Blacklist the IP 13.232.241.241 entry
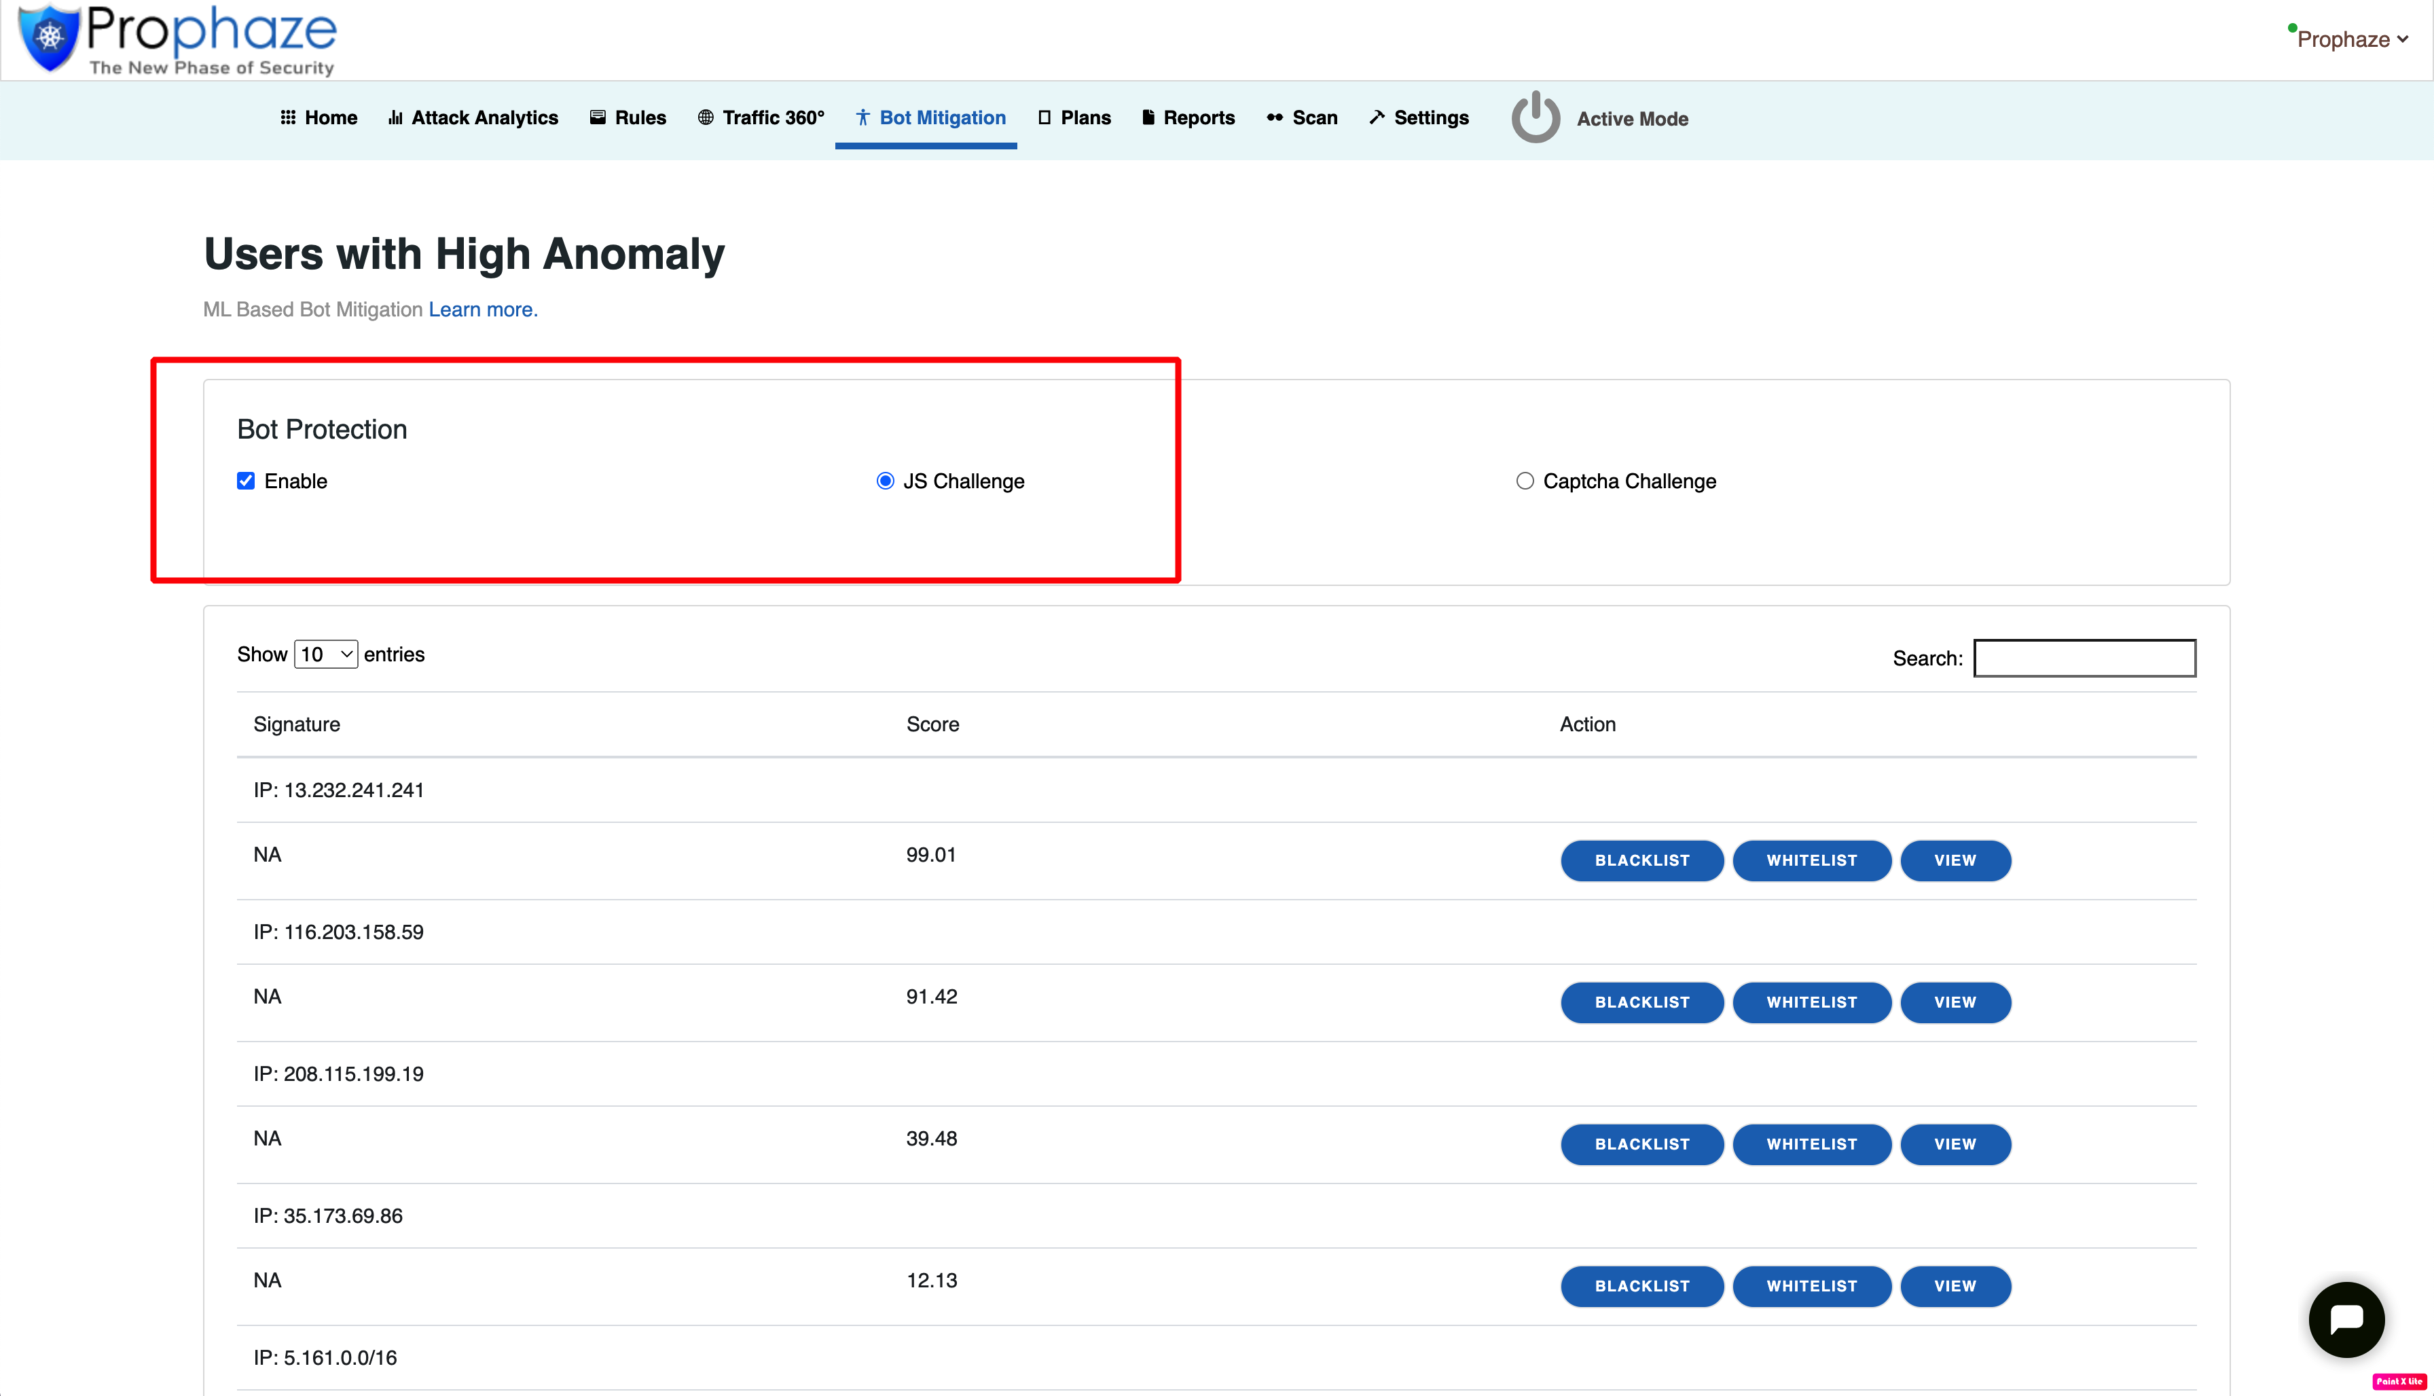 click(1642, 860)
